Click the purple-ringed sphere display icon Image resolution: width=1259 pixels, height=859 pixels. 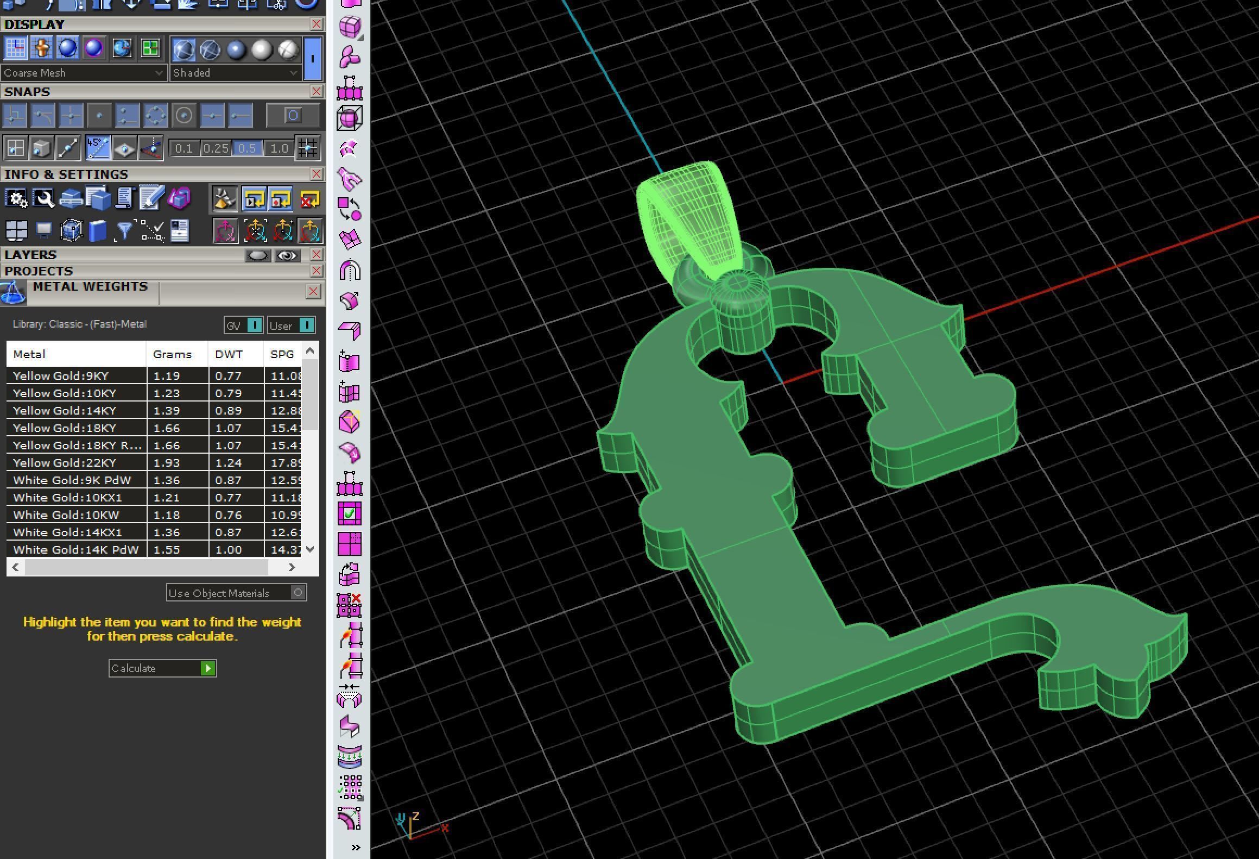click(x=94, y=48)
